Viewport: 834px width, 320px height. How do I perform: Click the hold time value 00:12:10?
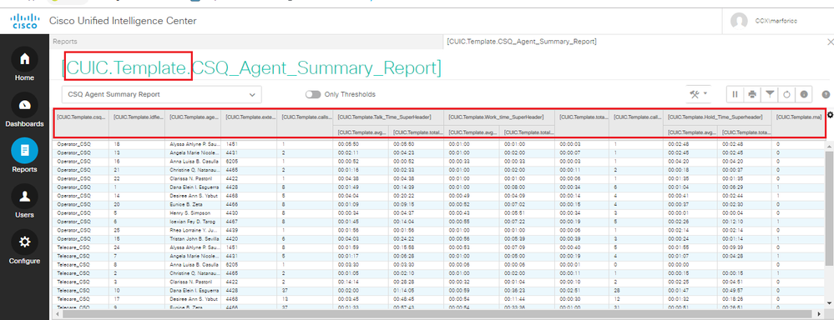click(x=732, y=222)
